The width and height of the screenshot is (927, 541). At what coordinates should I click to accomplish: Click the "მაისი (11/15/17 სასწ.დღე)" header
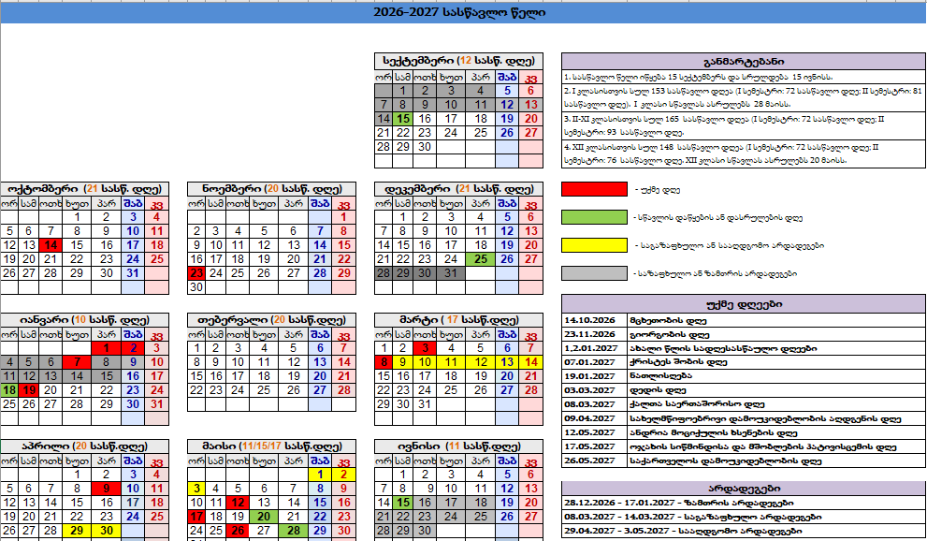point(272,446)
